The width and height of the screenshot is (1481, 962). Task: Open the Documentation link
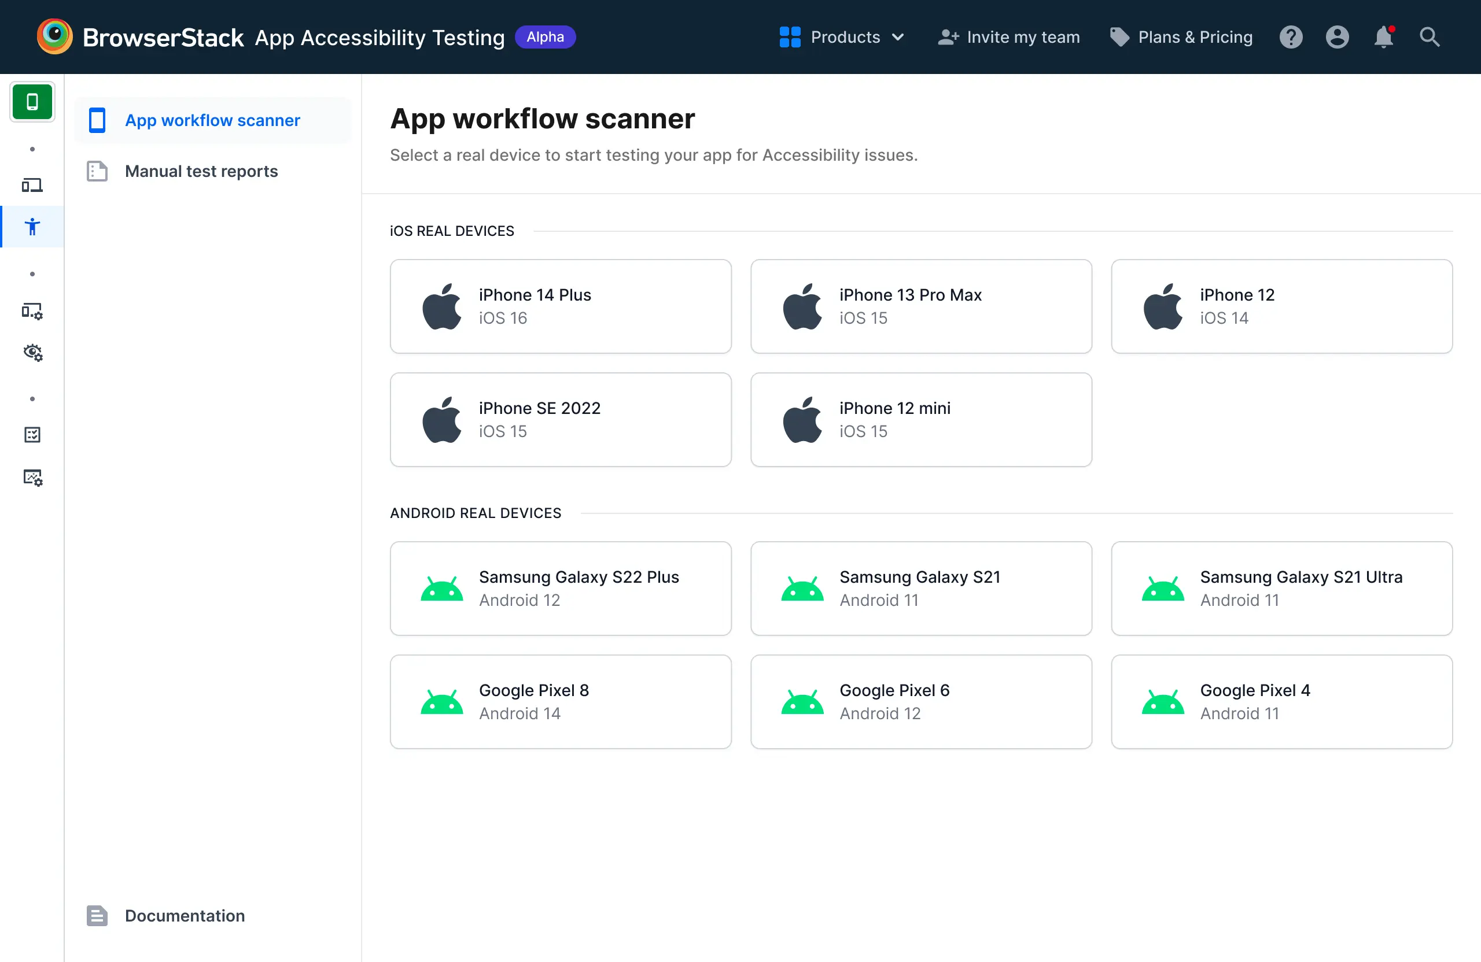[x=184, y=915]
